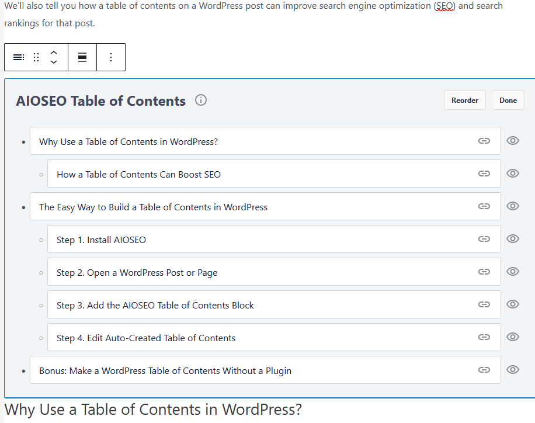The image size is (535, 423).
Task: Click the link icon for 'Step 1. Install AIOSEO'
Action: coord(484,239)
